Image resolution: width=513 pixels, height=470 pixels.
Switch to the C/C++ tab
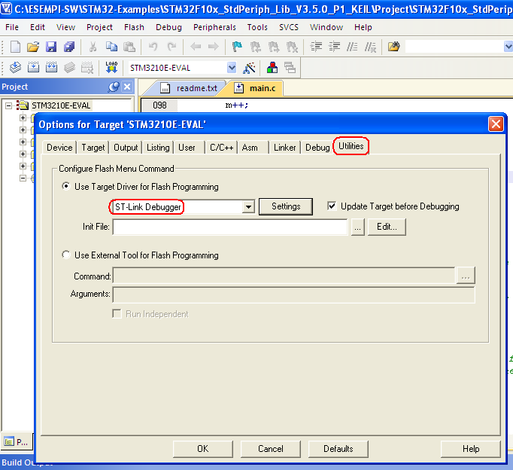pyautogui.click(x=221, y=148)
